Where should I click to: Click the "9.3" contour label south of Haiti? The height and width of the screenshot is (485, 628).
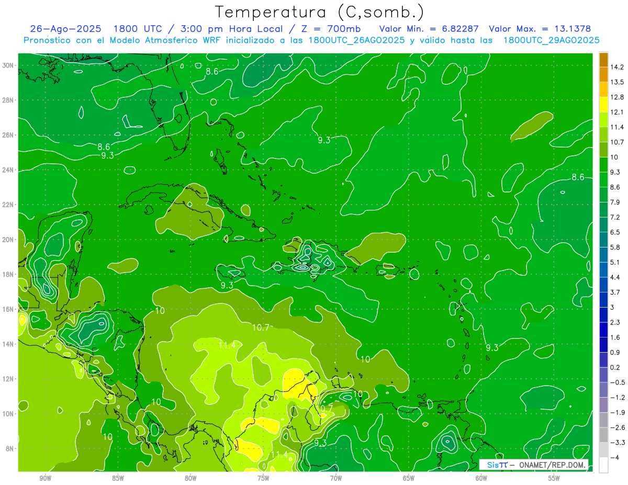click(x=227, y=286)
